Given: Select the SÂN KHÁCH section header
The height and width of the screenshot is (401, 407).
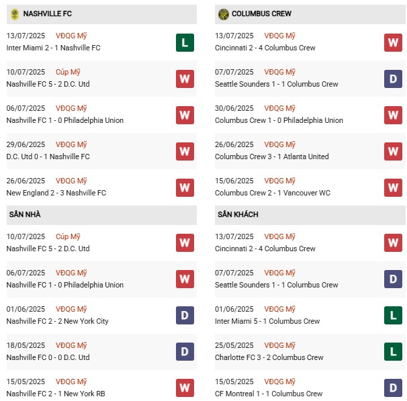Looking at the screenshot, I should tap(238, 214).
